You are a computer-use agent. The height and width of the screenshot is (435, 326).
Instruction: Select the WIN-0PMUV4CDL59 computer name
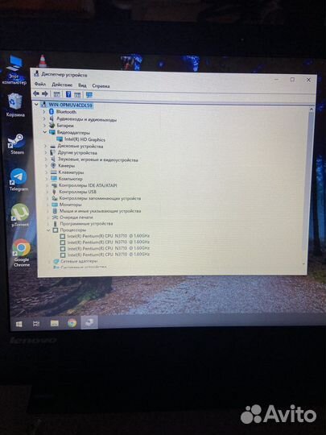(x=70, y=106)
